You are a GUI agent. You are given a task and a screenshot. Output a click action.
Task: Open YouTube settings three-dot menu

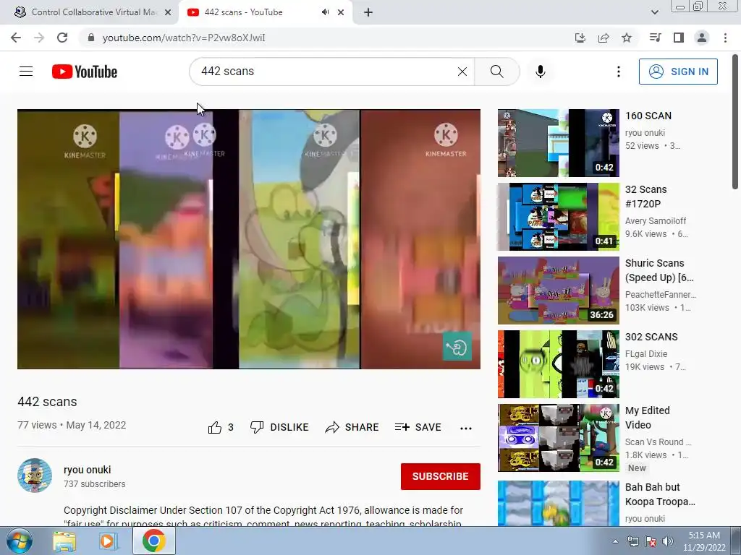[x=618, y=72]
